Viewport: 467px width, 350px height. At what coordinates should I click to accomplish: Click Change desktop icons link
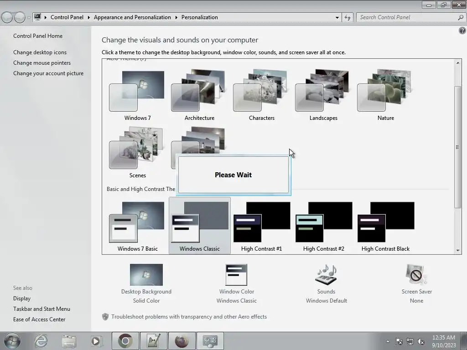point(40,52)
